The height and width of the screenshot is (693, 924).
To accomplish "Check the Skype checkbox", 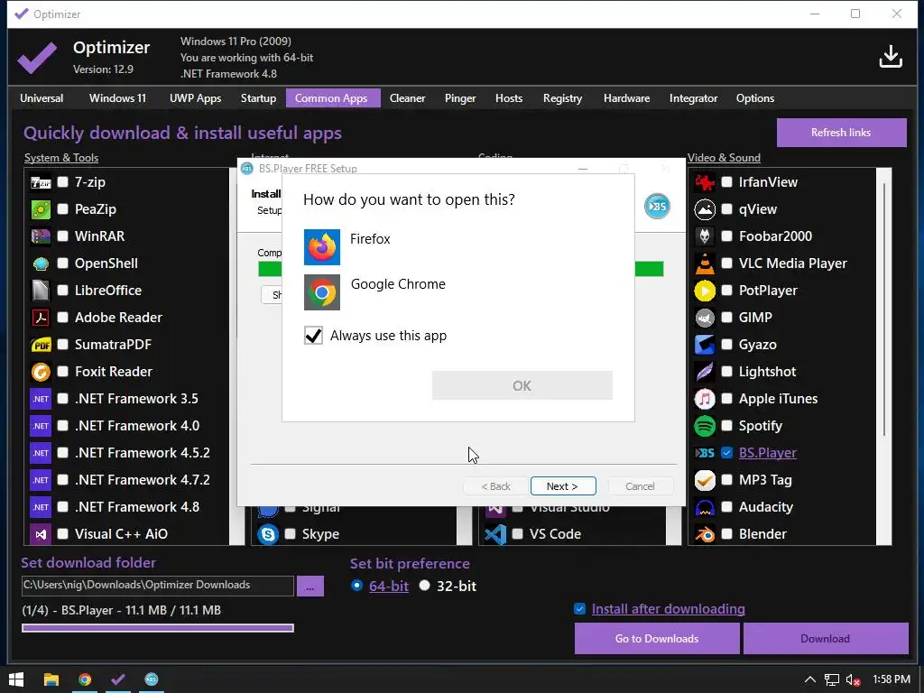I will (x=290, y=534).
